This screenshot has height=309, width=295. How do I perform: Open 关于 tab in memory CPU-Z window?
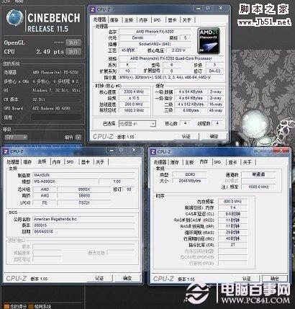coord(248,163)
